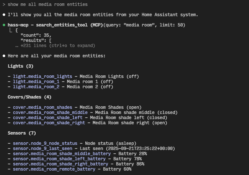Select the cover.media_room_shade_middle entity

click(x=50, y=113)
